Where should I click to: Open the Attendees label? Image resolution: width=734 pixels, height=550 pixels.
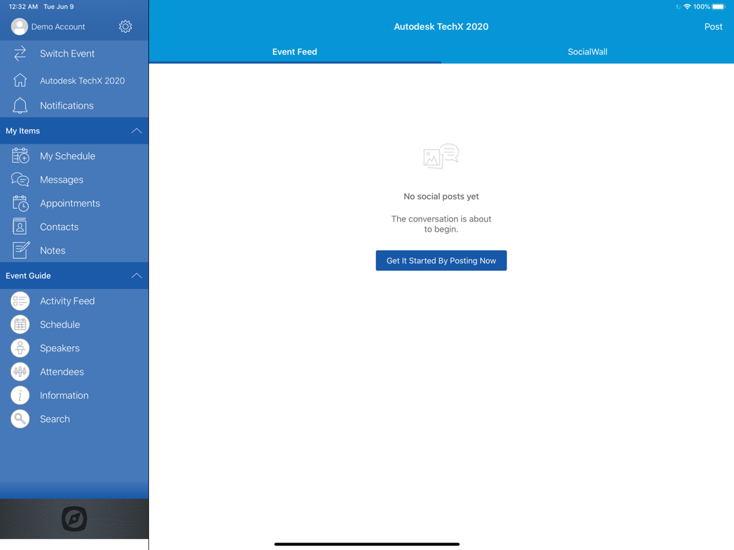(x=62, y=372)
